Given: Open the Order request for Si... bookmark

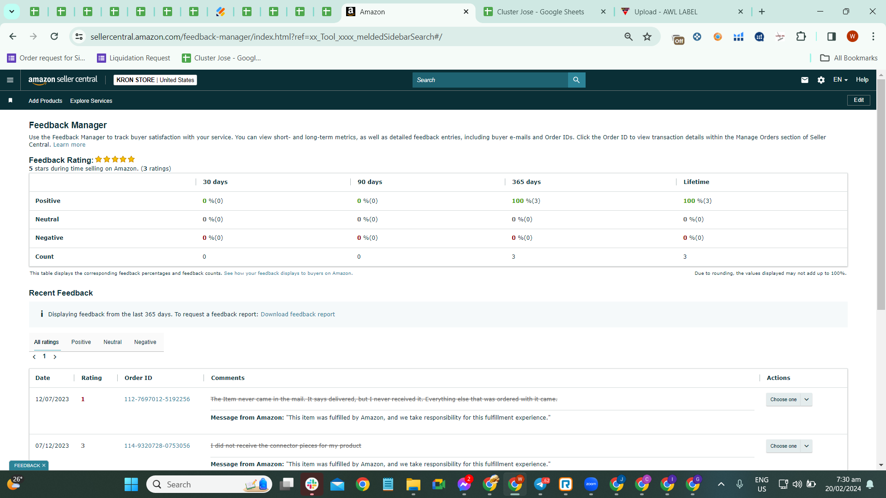Looking at the screenshot, I should click(46, 58).
